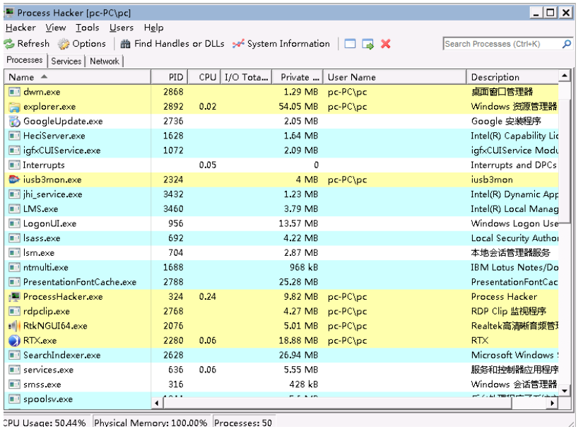Click the GoogleUpdate.exe icon
Viewport: 583px width, 434px height.
click(x=14, y=122)
